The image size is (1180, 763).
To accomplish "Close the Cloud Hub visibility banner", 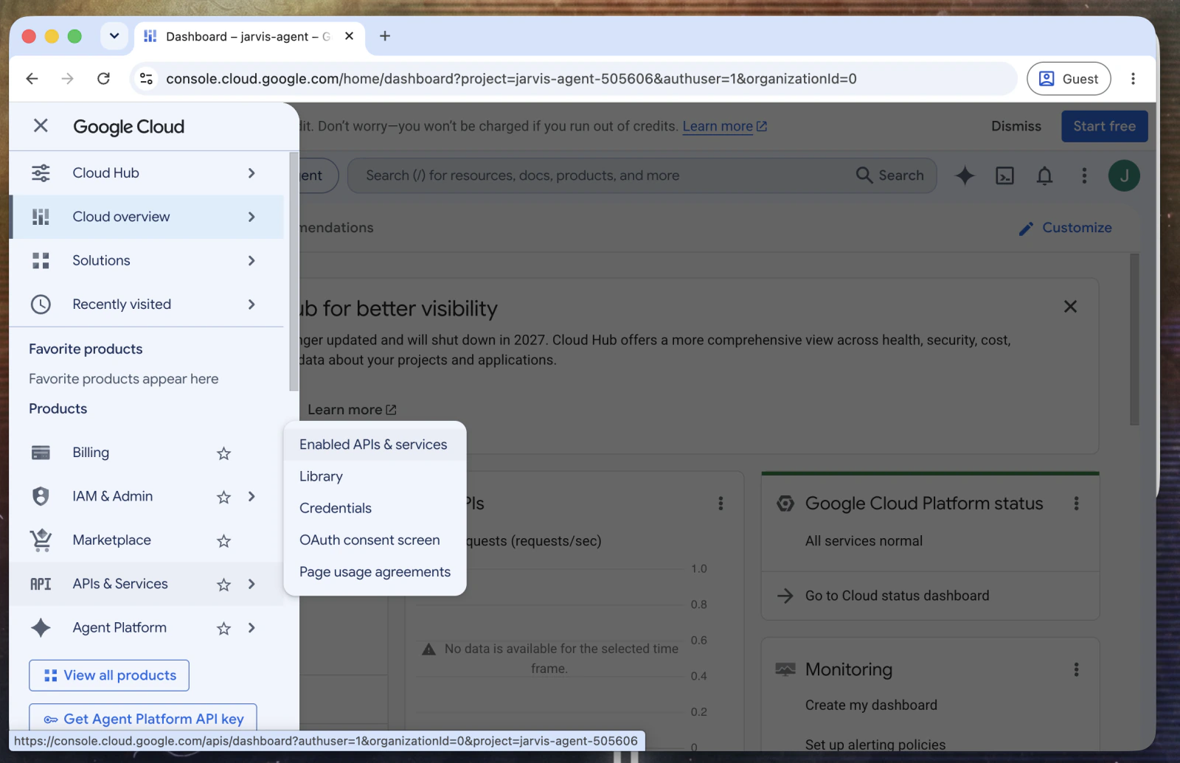I will [x=1070, y=306].
